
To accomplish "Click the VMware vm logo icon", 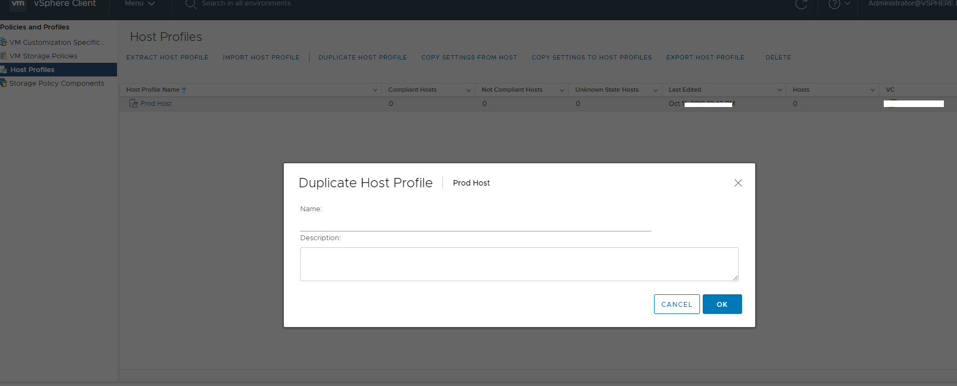I will tap(18, 4).
